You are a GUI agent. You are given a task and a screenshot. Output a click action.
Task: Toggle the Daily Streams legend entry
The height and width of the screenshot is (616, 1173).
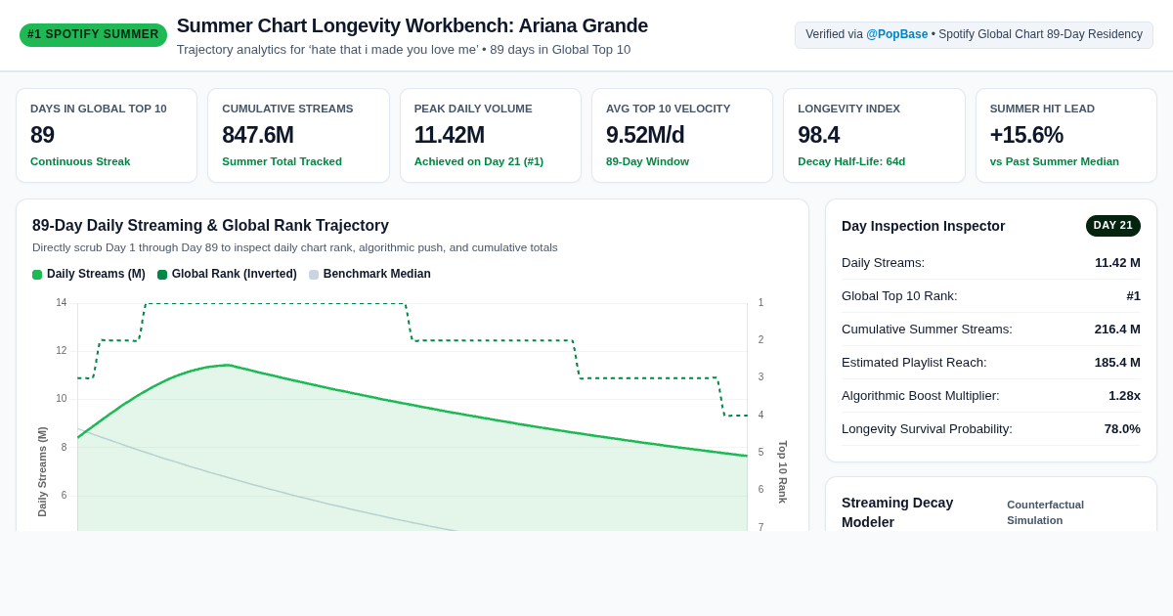click(x=89, y=274)
